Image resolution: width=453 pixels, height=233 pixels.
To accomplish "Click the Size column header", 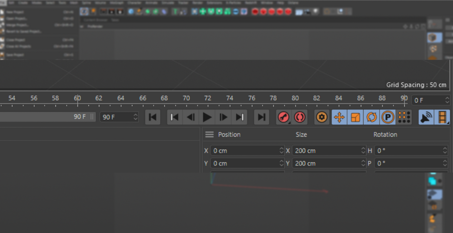I will tap(301, 135).
